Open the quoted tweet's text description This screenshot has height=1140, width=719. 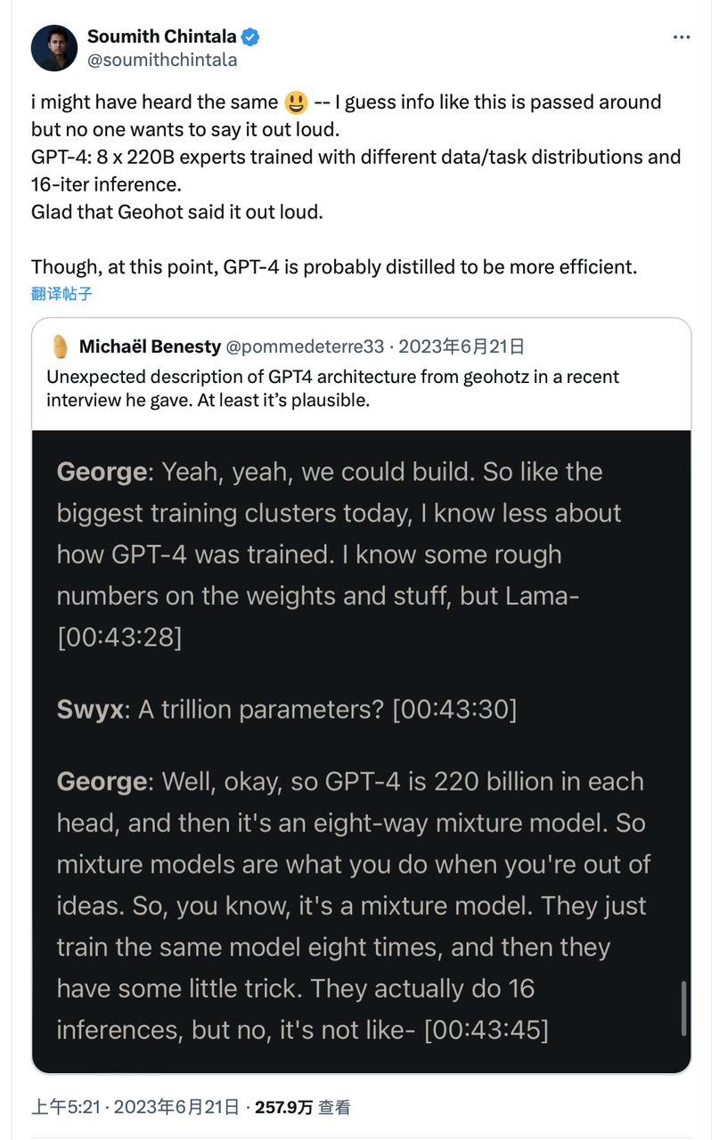point(332,388)
